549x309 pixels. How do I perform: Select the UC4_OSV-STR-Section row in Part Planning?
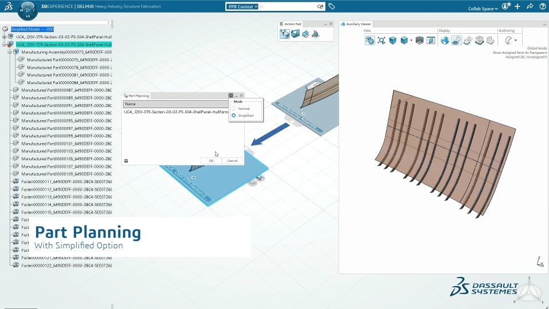point(176,112)
